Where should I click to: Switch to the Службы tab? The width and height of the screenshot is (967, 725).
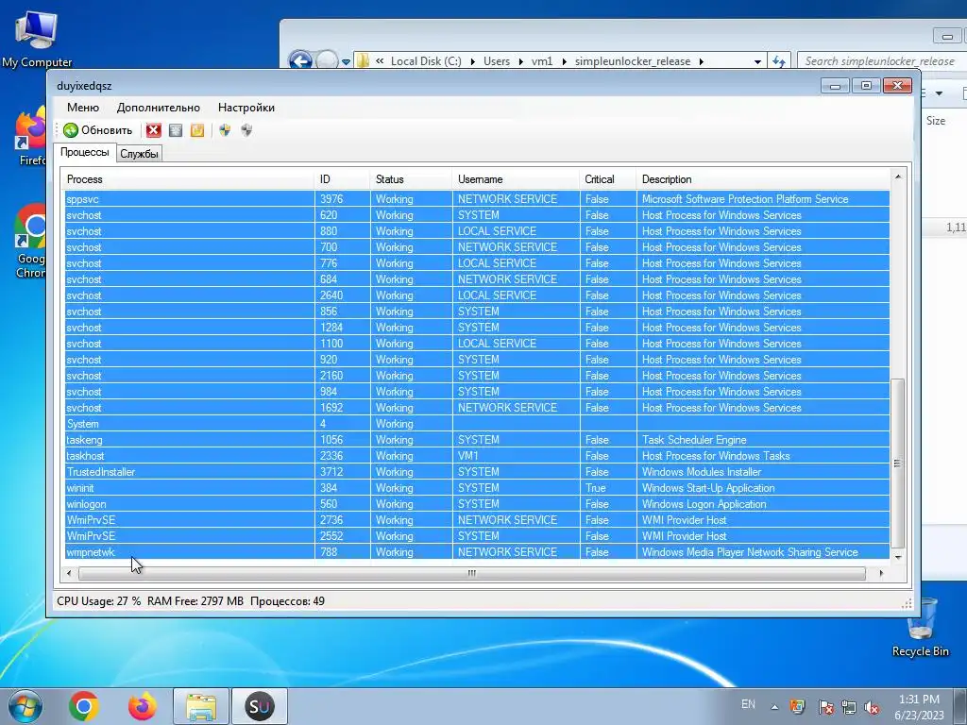140,154
